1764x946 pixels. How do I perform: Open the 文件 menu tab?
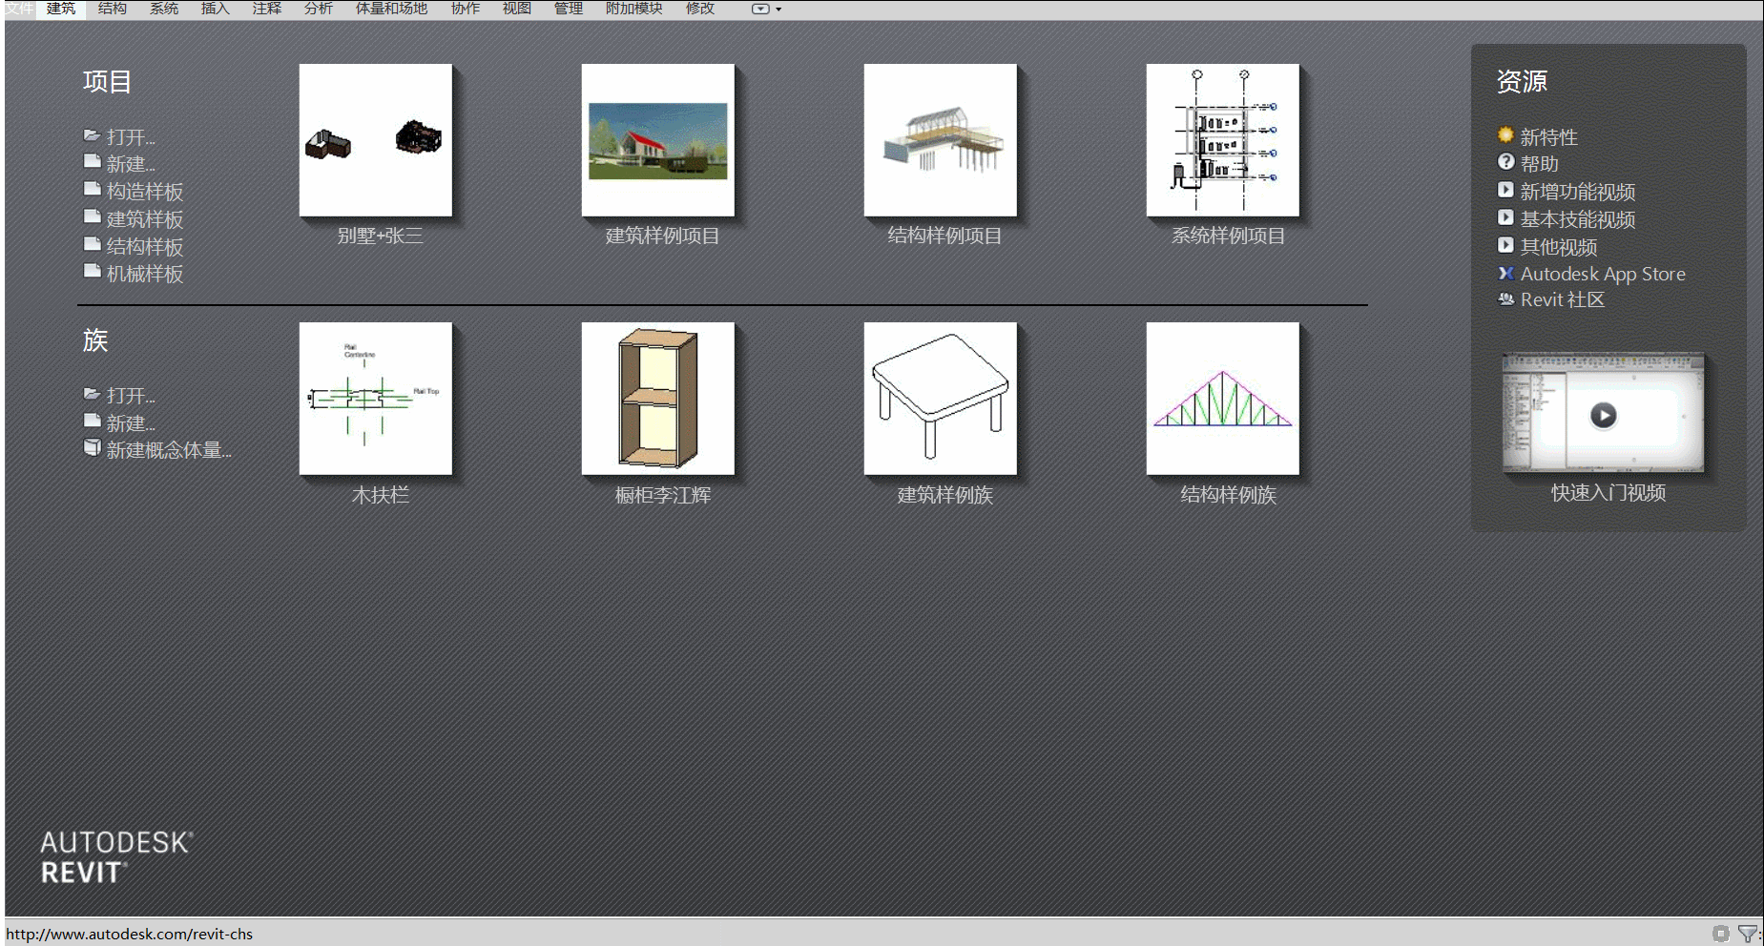point(19,9)
